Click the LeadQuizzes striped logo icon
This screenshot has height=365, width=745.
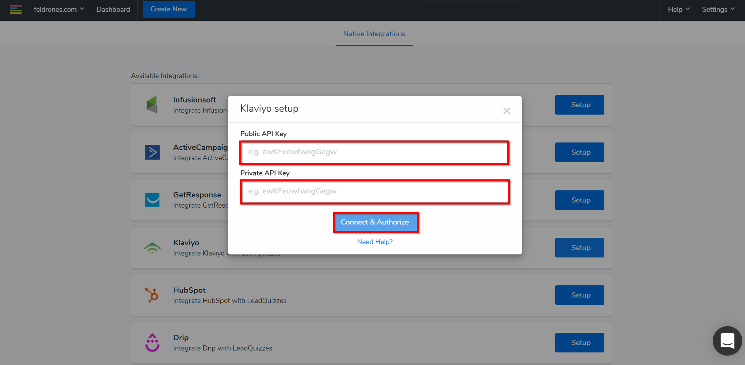pos(16,9)
